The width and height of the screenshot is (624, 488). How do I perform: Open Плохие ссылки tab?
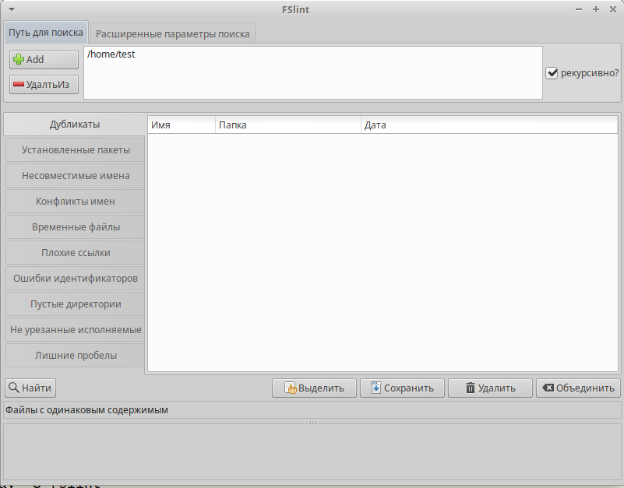[76, 252]
